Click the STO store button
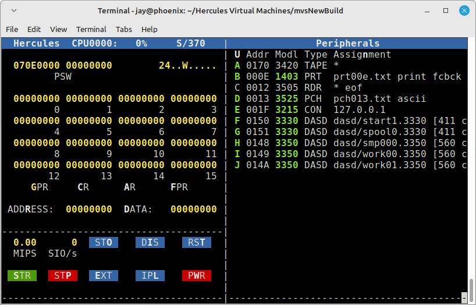This screenshot has width=476, height=305. [103, 242]
